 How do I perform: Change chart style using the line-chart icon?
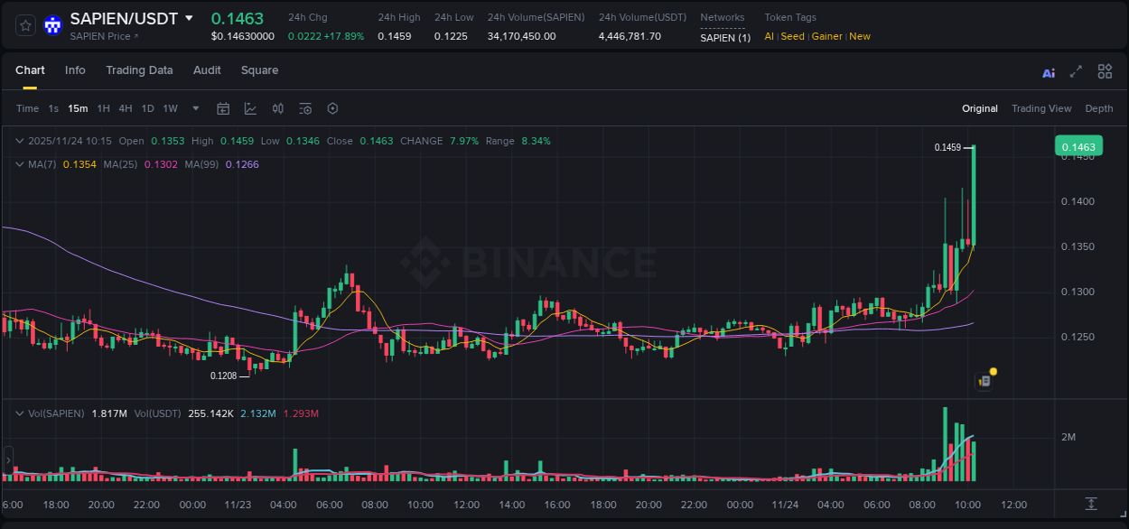[x=250, y=108]
